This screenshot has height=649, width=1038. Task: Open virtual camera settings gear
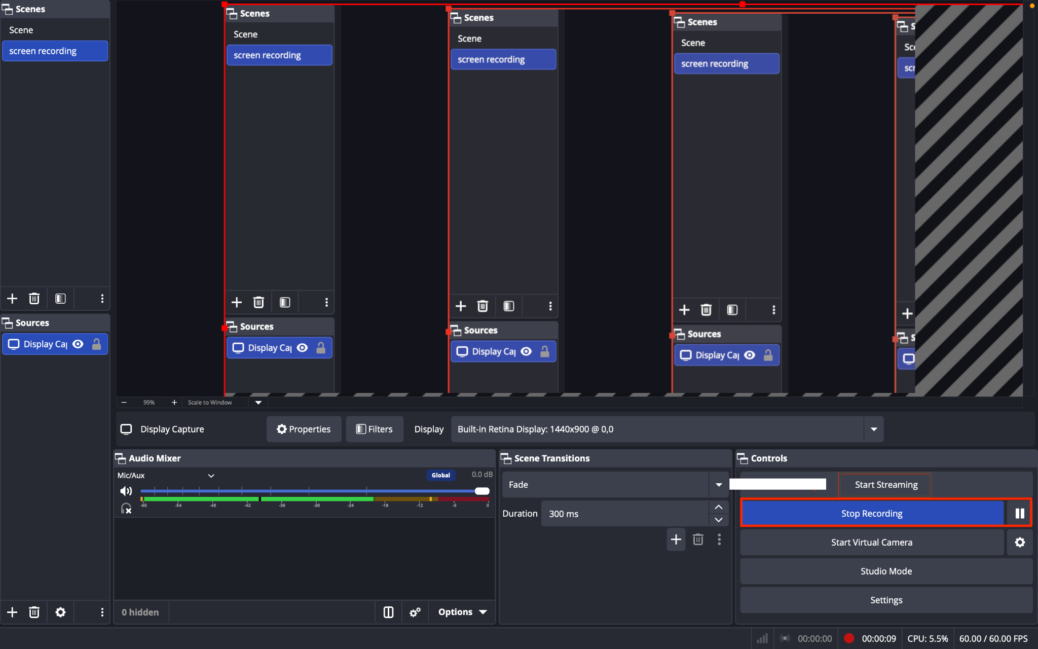tap(1020, 543)
